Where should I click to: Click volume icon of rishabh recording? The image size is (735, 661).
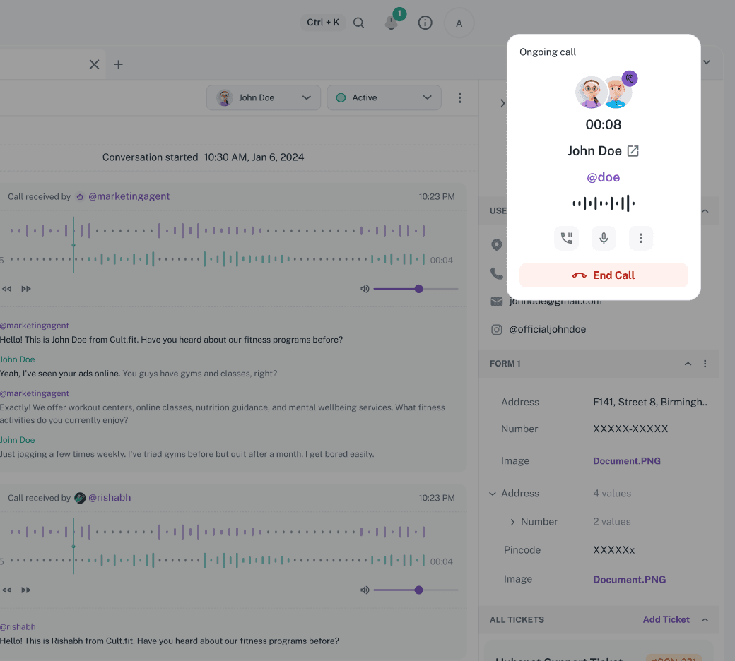[x=365, y=590]
